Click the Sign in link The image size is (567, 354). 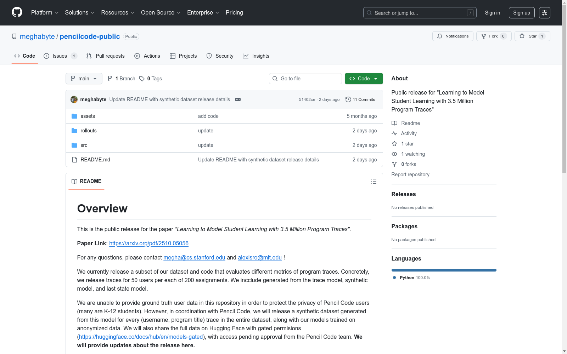click(x=493, y=13)
